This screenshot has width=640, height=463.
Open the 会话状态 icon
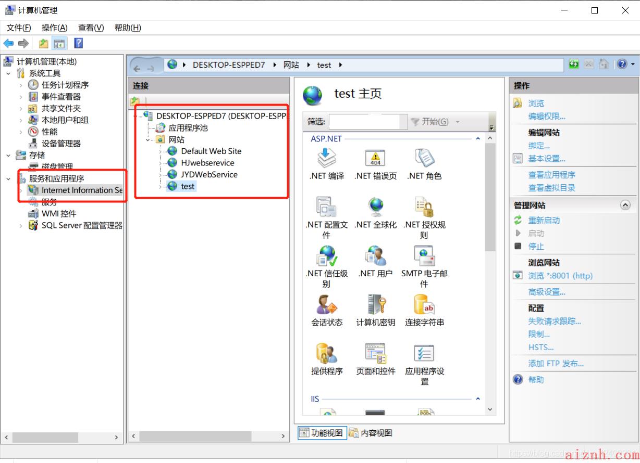(x=327, y=304)
